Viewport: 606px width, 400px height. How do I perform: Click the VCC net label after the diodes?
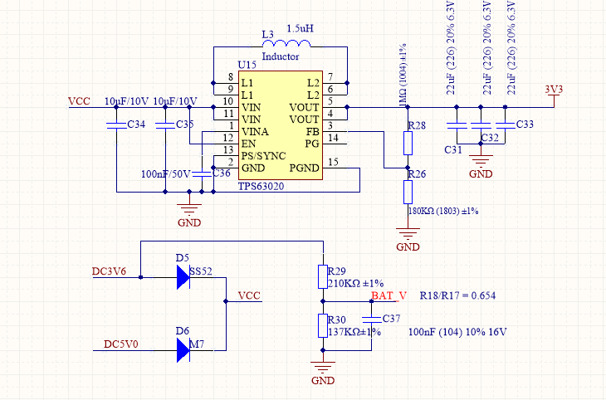tap(249, 295)
